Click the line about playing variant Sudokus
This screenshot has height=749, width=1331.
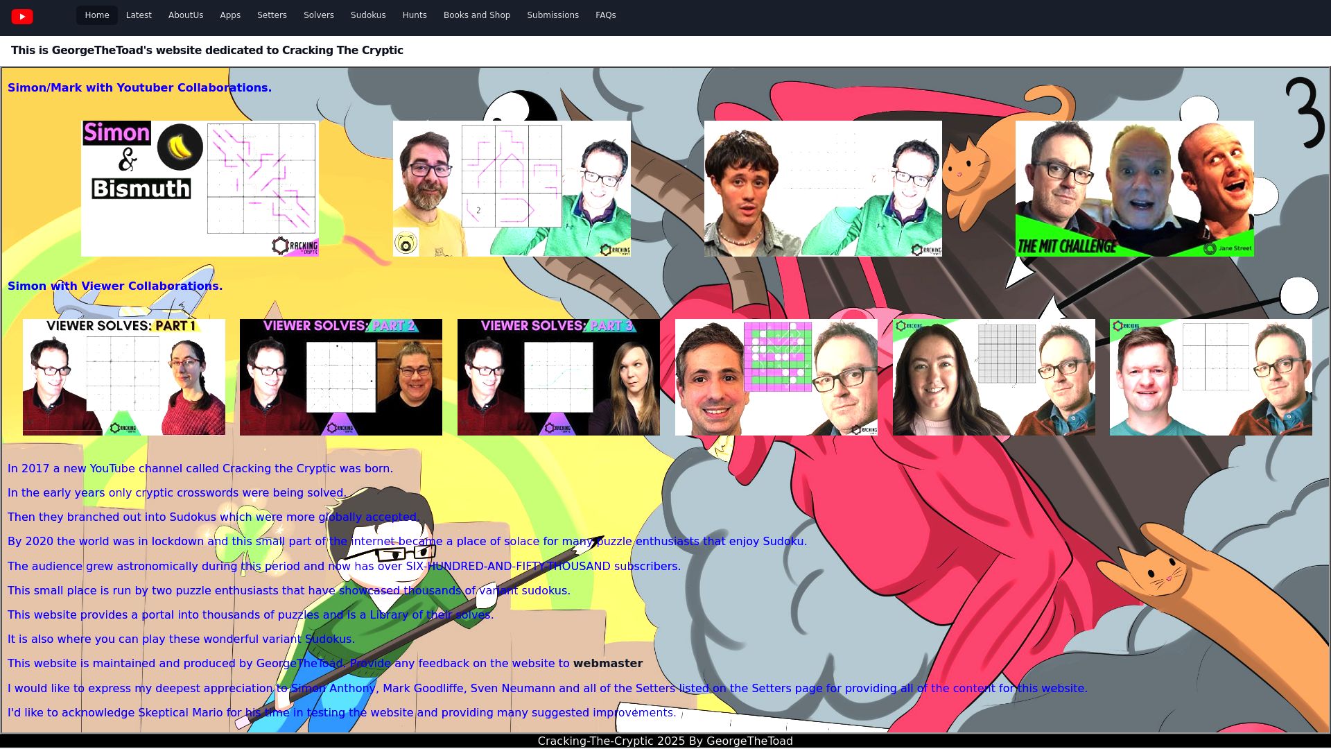[181, 639]
